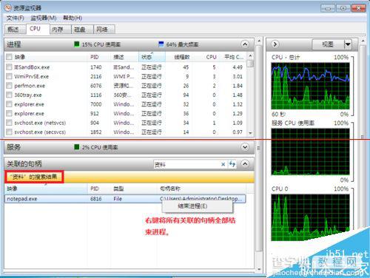The image size is (370, 278).
Task: Sort processes by CPU column
Action: click(x=211, y=57)
